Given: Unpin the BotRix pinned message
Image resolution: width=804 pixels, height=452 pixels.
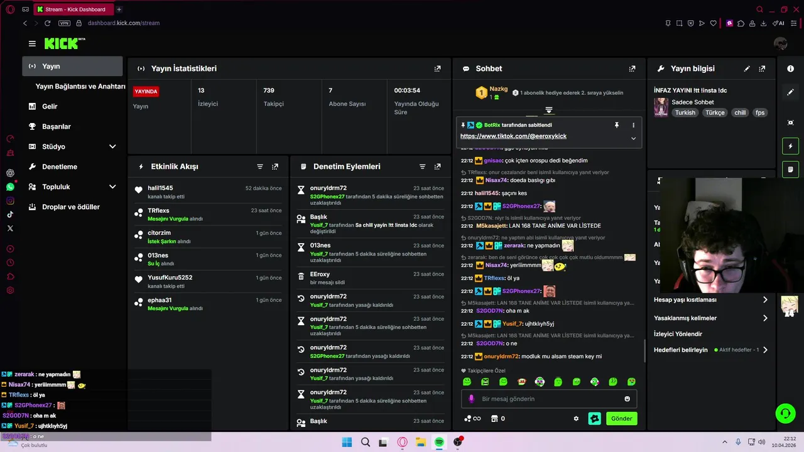Looking at the screenshot, I should [617, 125].
